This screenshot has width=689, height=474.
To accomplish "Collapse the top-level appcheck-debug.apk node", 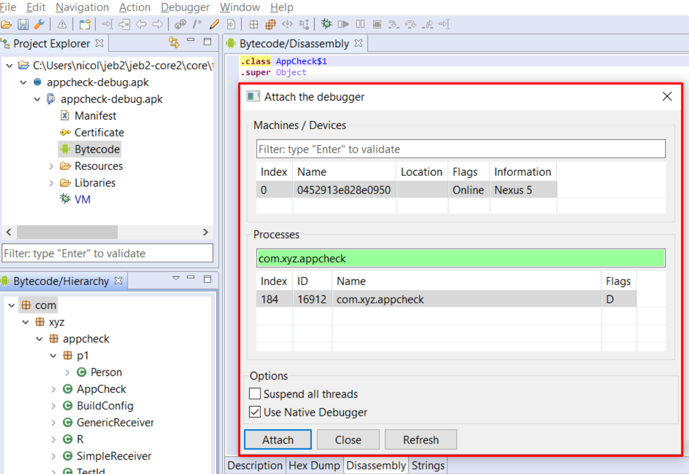I will click(x=23, y=82).
